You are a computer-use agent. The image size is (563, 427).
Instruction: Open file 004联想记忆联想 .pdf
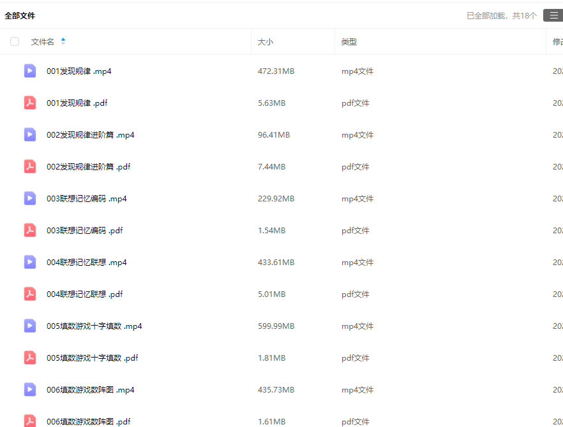(85, 294)
